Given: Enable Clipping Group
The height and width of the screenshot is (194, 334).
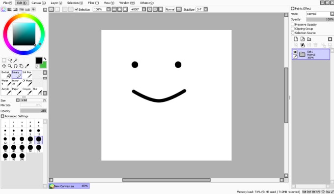Looking at the screenshot, I should coord(293,29).
